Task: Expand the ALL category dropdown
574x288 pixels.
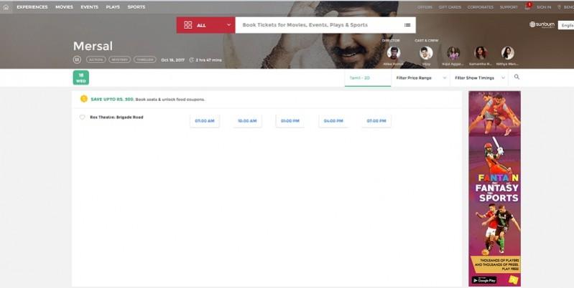Action: coord(205,25)
